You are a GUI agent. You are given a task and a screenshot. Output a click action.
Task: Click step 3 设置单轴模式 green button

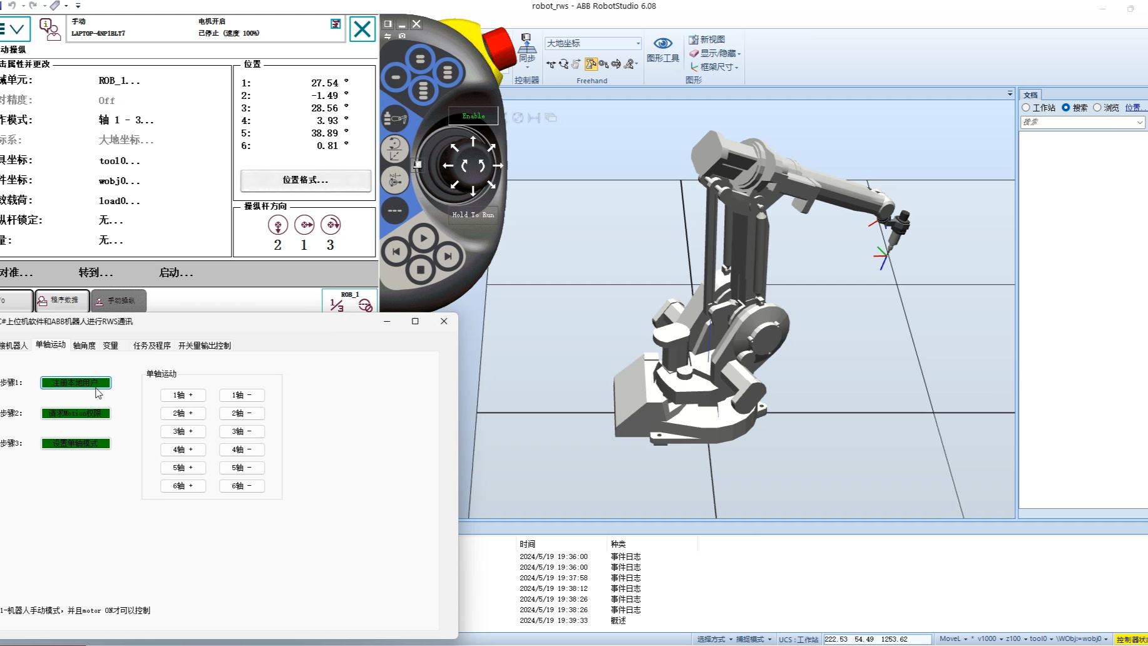coord(76,443)
